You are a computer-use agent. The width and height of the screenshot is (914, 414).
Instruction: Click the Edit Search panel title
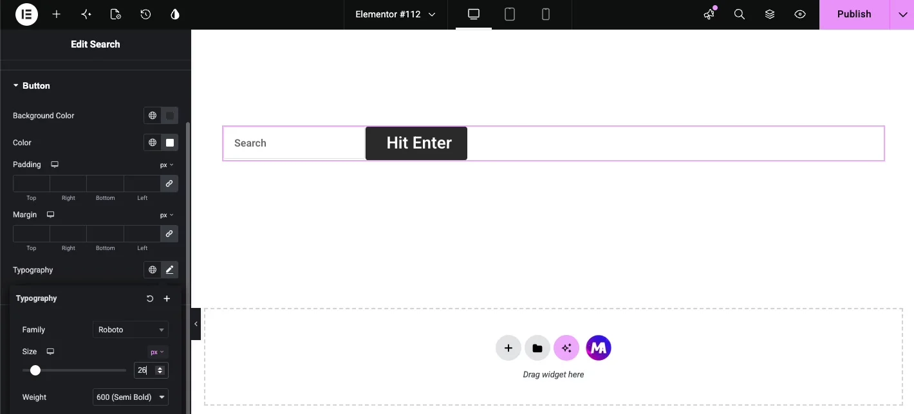95,44
